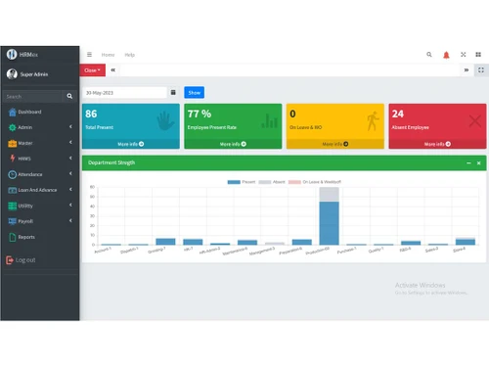
Task: Click the Log out icon
Action: (10, 260)
